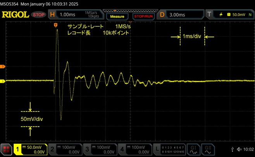This screenshot has height=157, width=255.
Task: Click the trigger source channel 1 badge
Action: coord(229,15)
